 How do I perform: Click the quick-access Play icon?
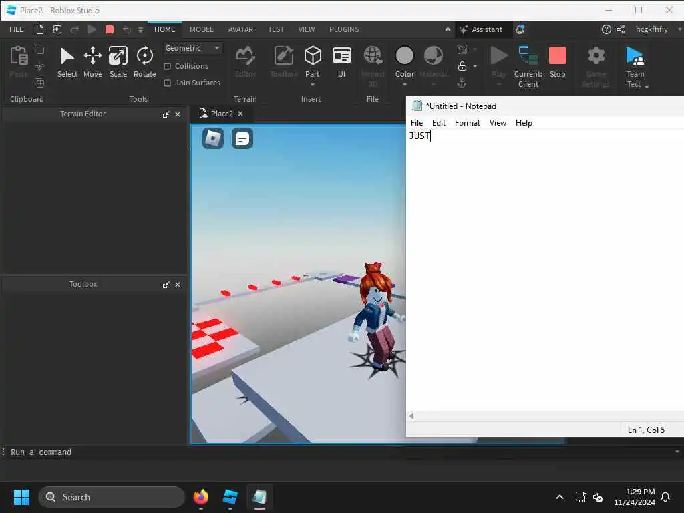pyautogui.click(x=92, y=29)
